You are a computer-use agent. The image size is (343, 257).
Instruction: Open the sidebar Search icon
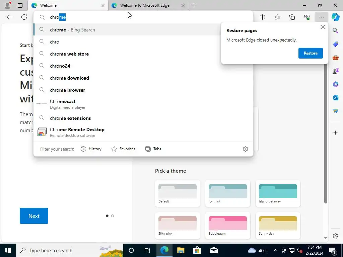pos(335,30)
